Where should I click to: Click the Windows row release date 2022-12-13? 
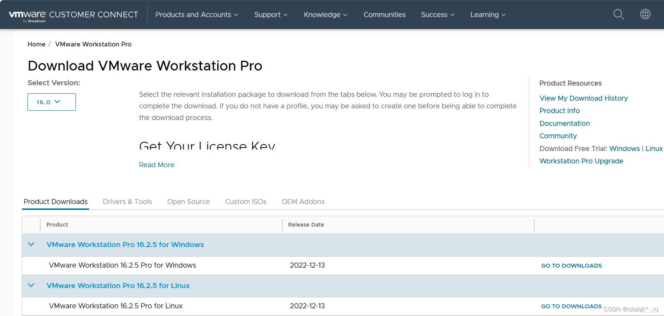(x=307, y=265)
